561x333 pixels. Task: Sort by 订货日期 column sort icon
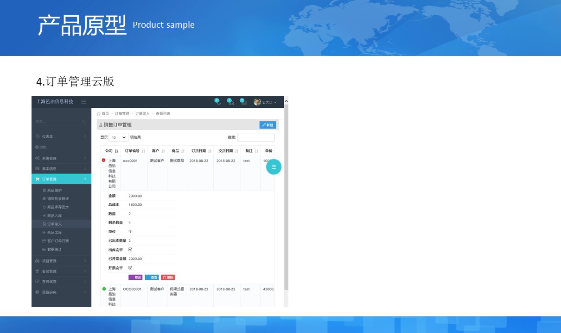pos(210,151)
